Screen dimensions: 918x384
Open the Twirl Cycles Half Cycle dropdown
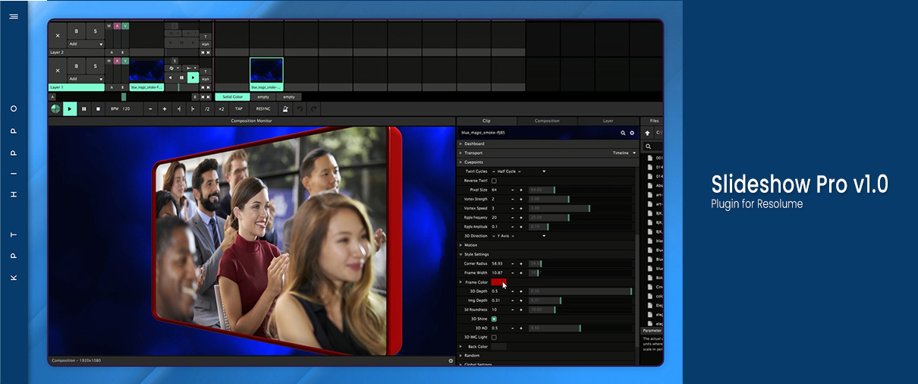point(519,172)
